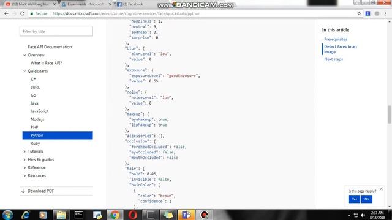Go back to the previous browser page
Viewport: 392px width, 220px height.
click(x=6, y=13)
